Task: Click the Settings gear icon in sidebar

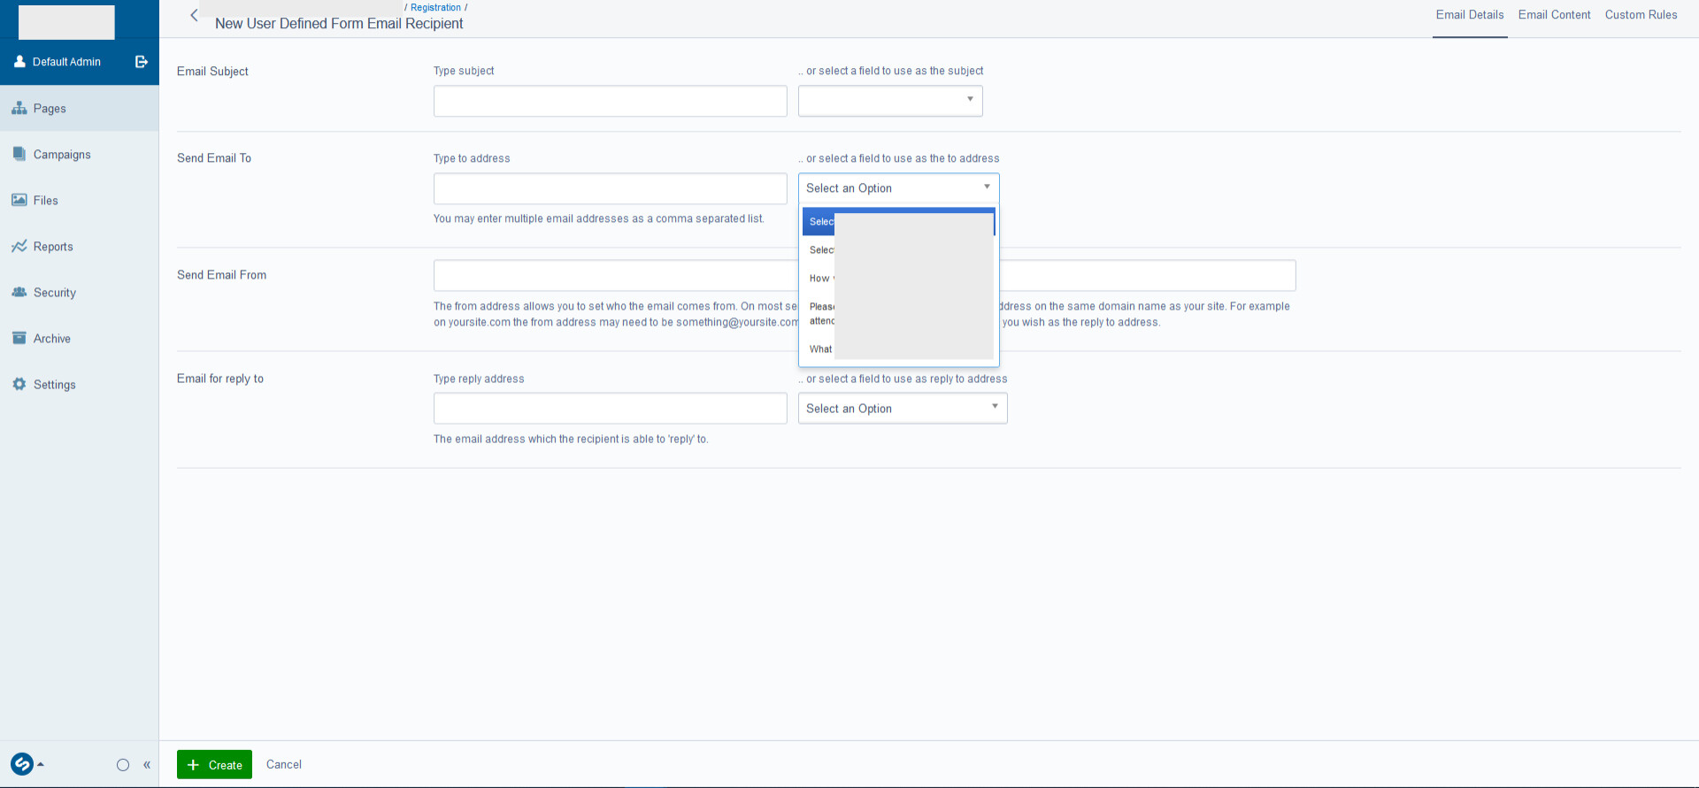Action: pos(19,384)
